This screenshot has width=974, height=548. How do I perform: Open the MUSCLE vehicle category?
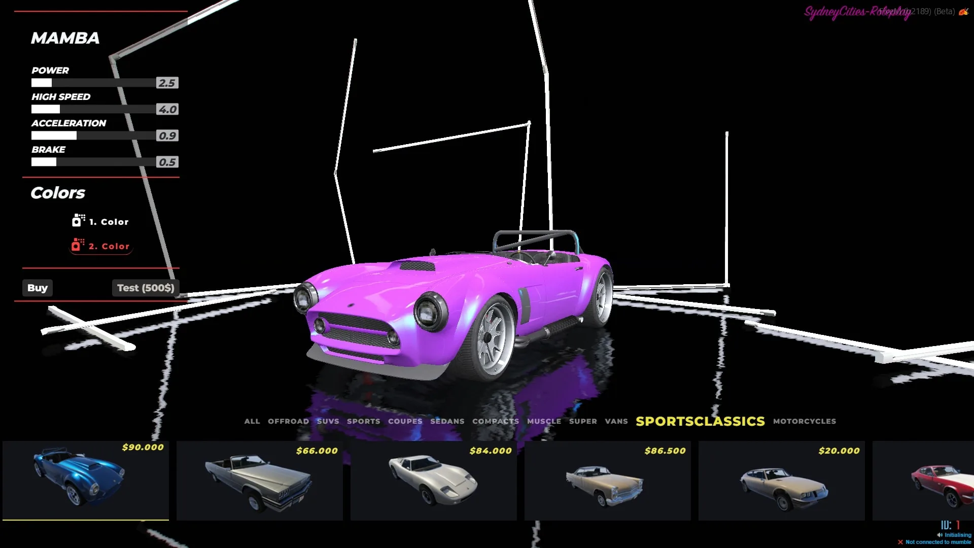tap(544, 421)
